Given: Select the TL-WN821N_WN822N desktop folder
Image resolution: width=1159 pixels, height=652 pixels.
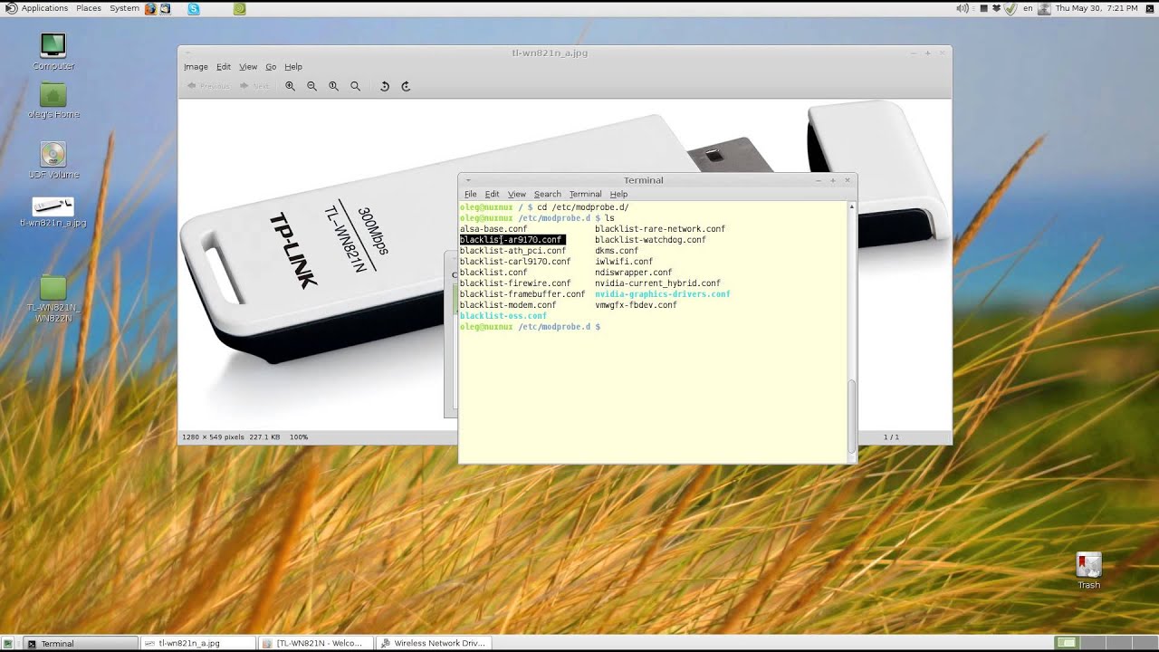Looking at the screenshot, I should [53, 300].
